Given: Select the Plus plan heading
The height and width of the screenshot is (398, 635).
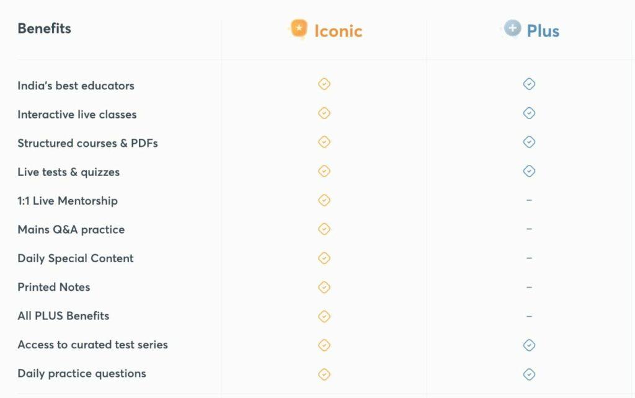Looking at the screenshot, I should [543, 31].
